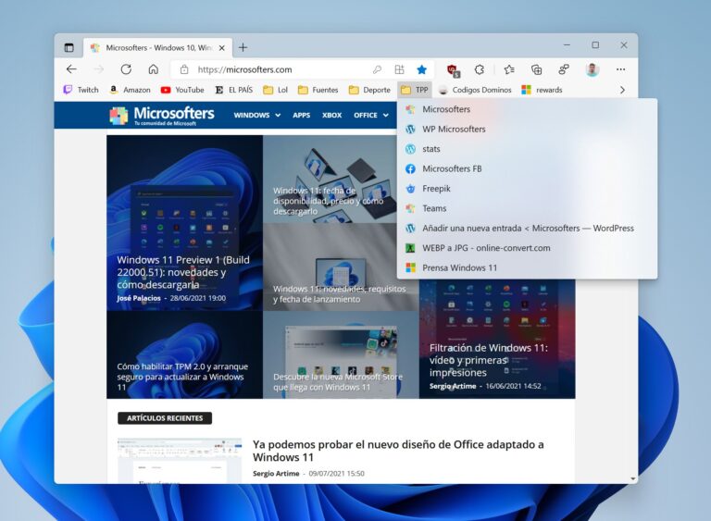Screen dimensions: 711x521
Task: Open the Amazon bookmark
Action: 131,90
